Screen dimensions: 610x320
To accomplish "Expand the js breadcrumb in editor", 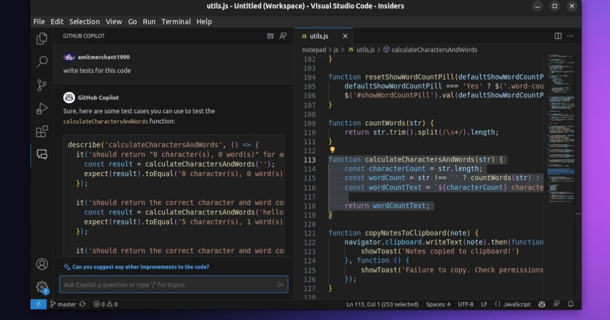I will click(336, 49).
